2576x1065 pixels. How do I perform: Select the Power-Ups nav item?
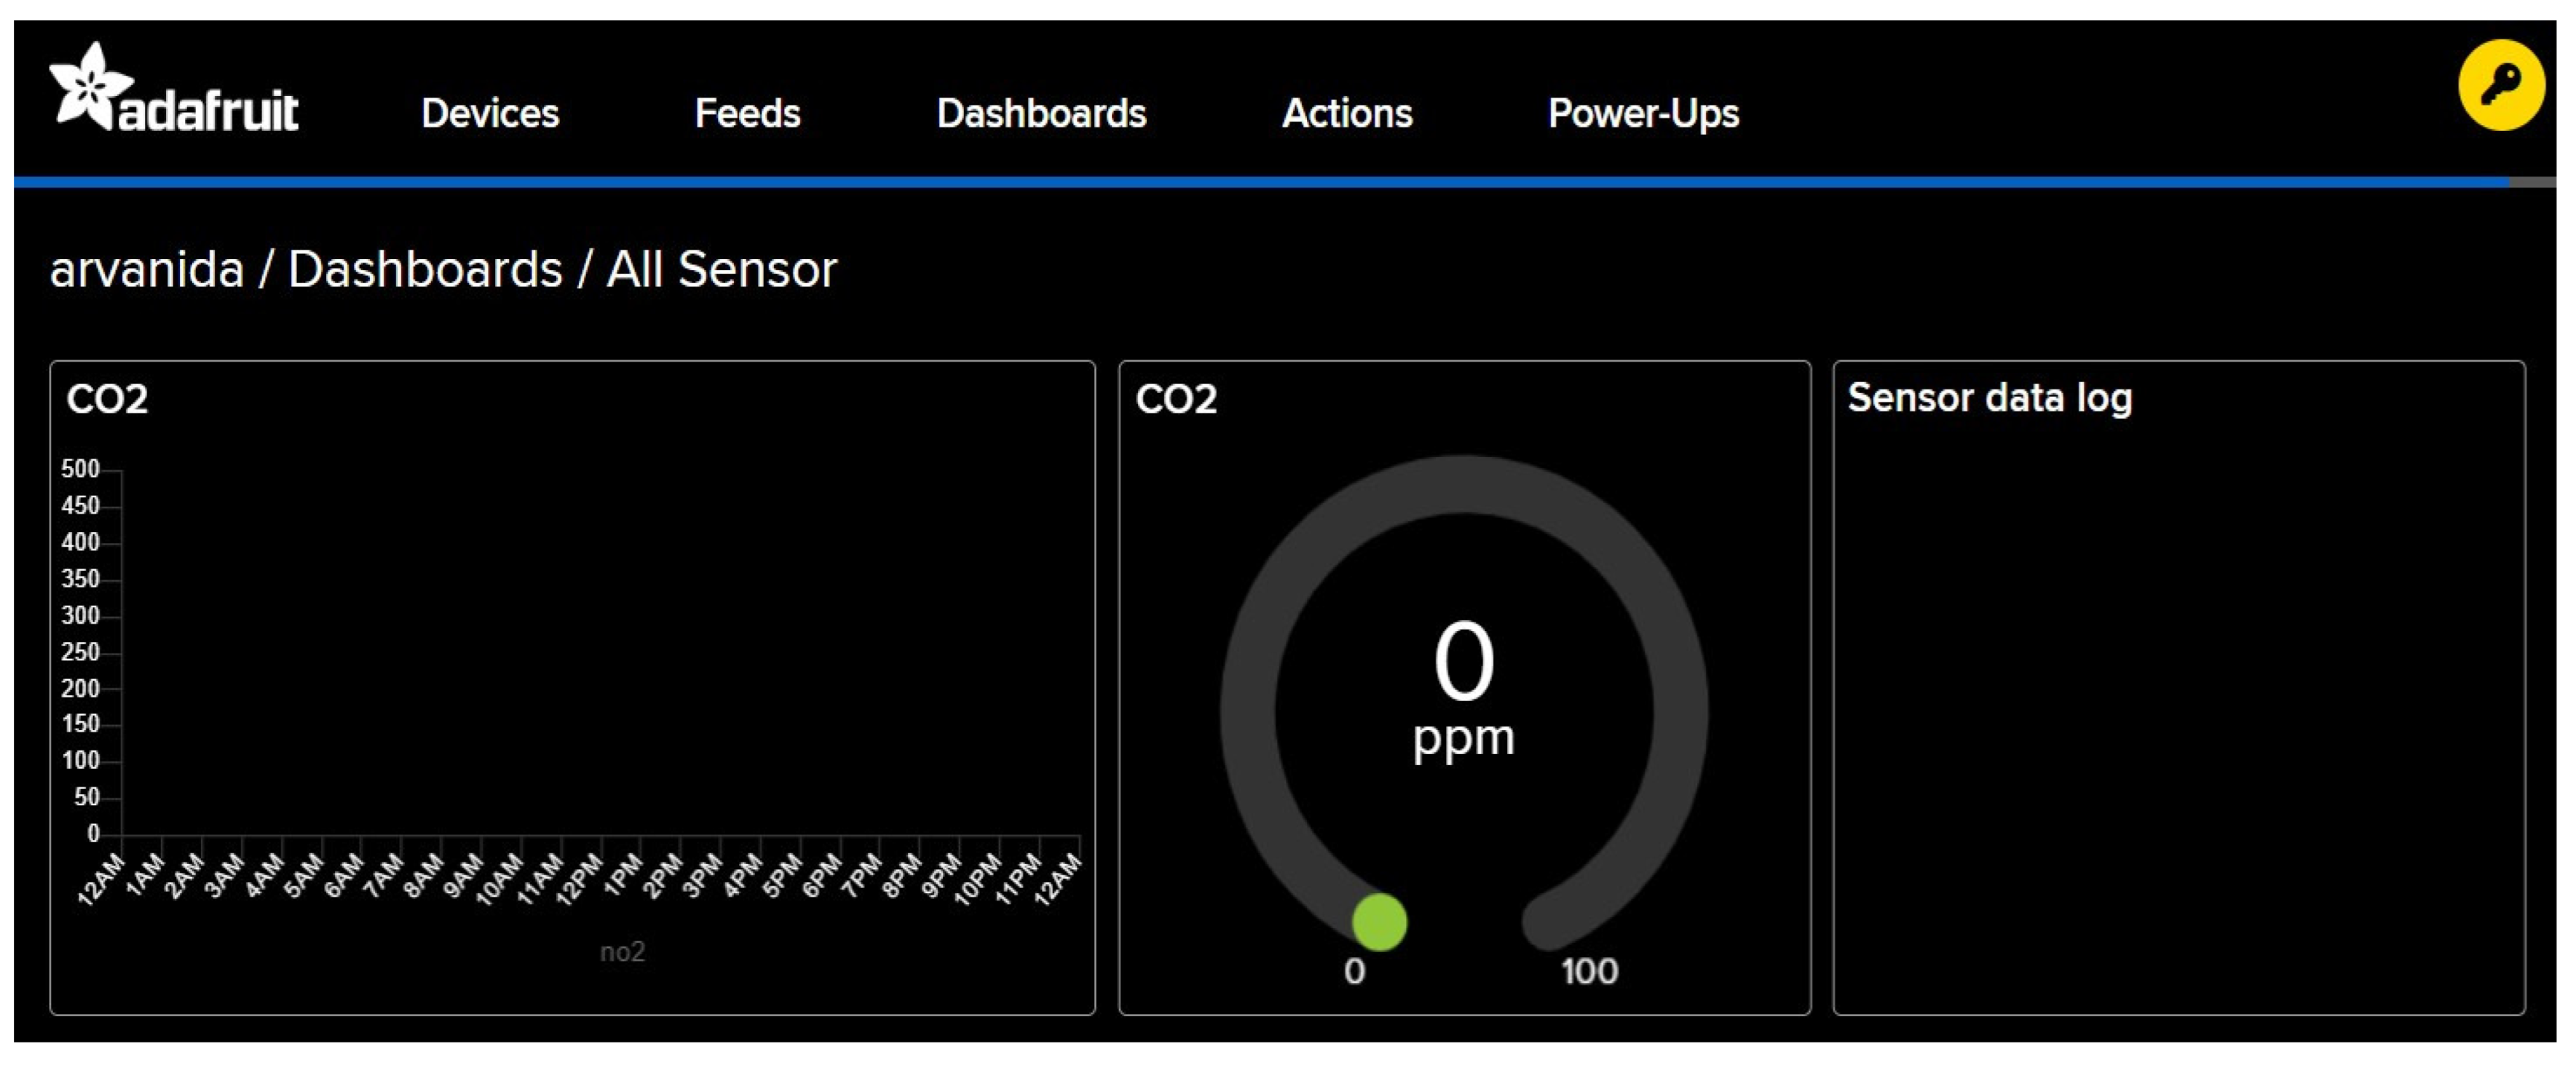click(1643, 113)
